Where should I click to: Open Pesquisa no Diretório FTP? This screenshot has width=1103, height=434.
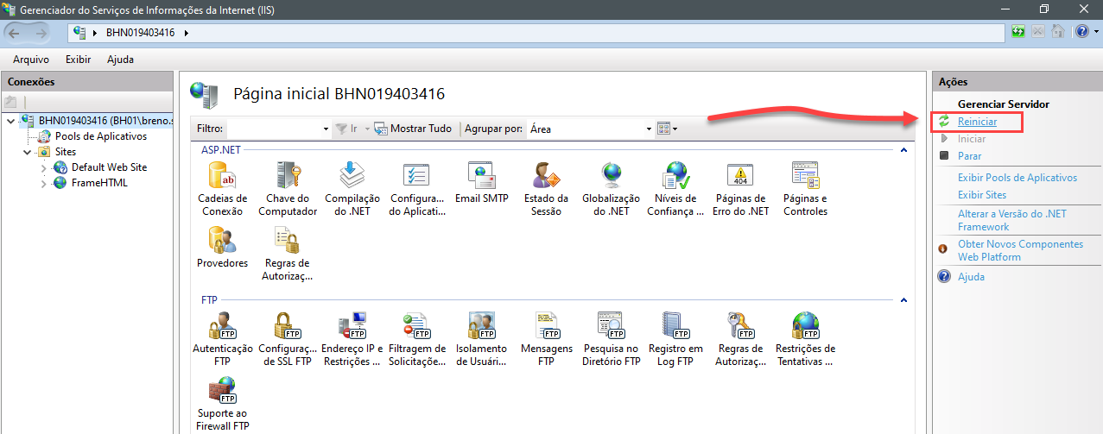coord(612,339)
